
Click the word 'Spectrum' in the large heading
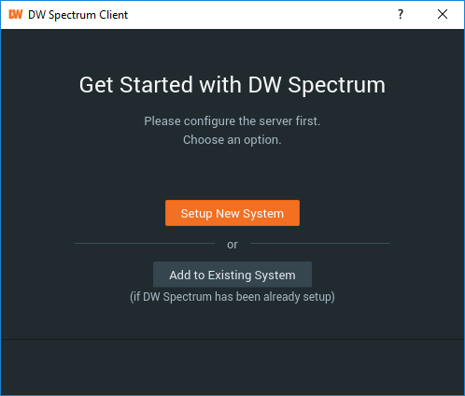[336, 86]
